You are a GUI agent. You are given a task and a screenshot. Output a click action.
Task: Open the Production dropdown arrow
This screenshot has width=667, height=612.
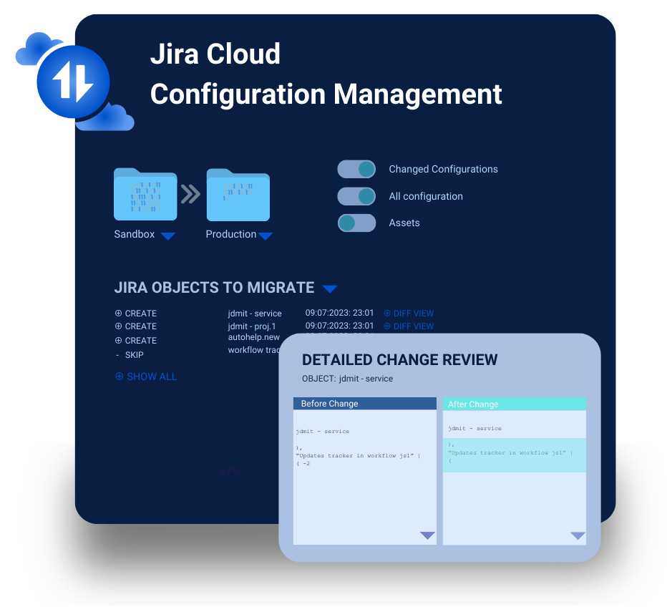tap(266, 236)
